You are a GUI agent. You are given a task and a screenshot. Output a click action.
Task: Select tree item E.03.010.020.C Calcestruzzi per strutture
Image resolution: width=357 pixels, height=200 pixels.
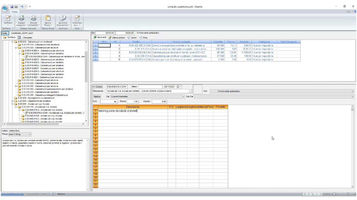[44, 59]
